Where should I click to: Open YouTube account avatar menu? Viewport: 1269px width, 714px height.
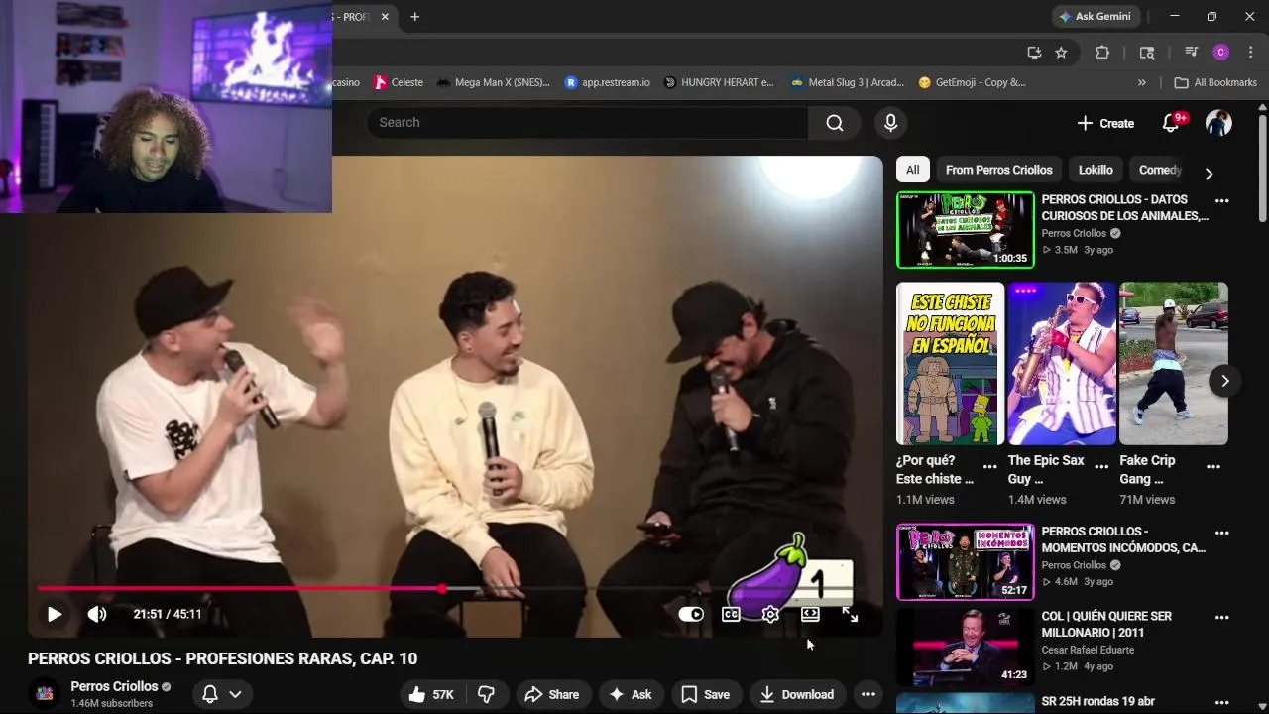(x=1218, y=123)
